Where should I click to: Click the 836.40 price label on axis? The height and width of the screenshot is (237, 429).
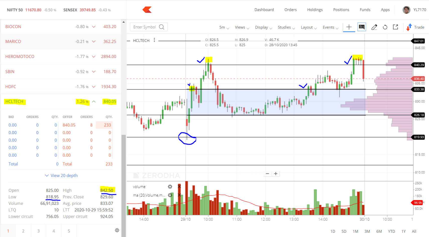[419, 79]
